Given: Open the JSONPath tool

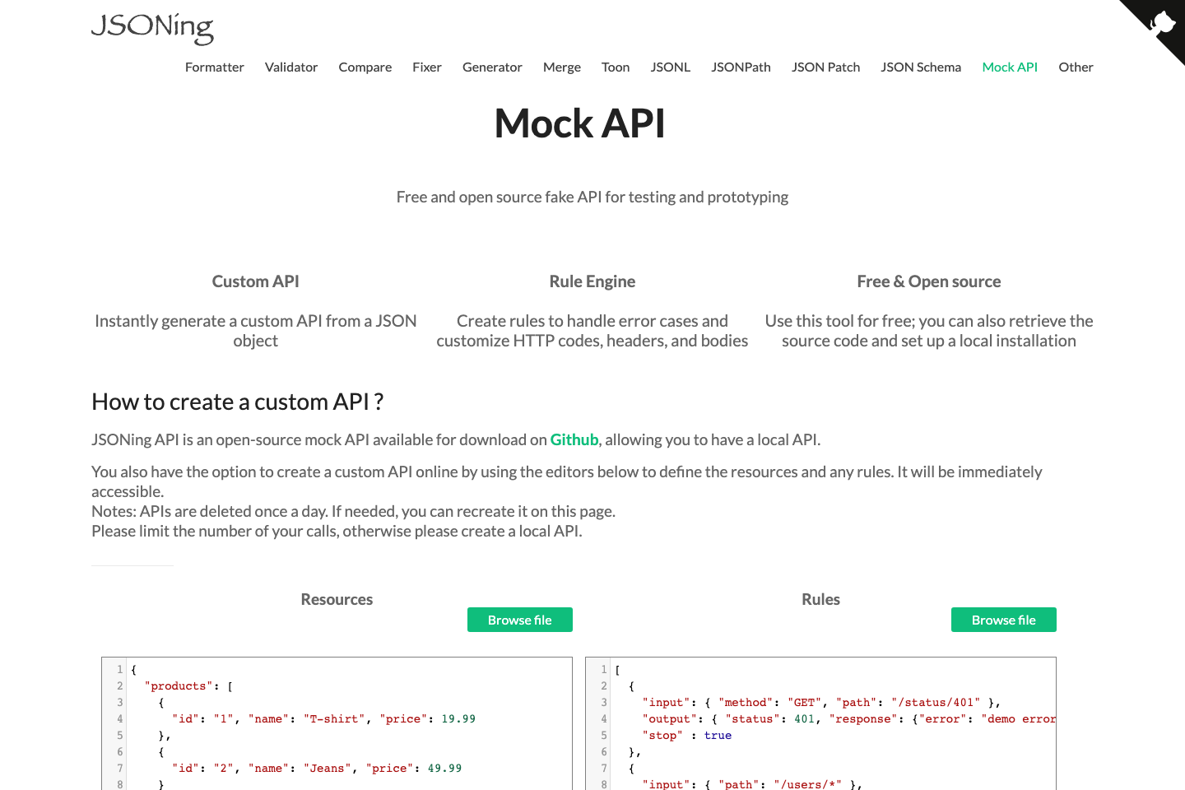Looking at the screenshot, I should [741, 67].
